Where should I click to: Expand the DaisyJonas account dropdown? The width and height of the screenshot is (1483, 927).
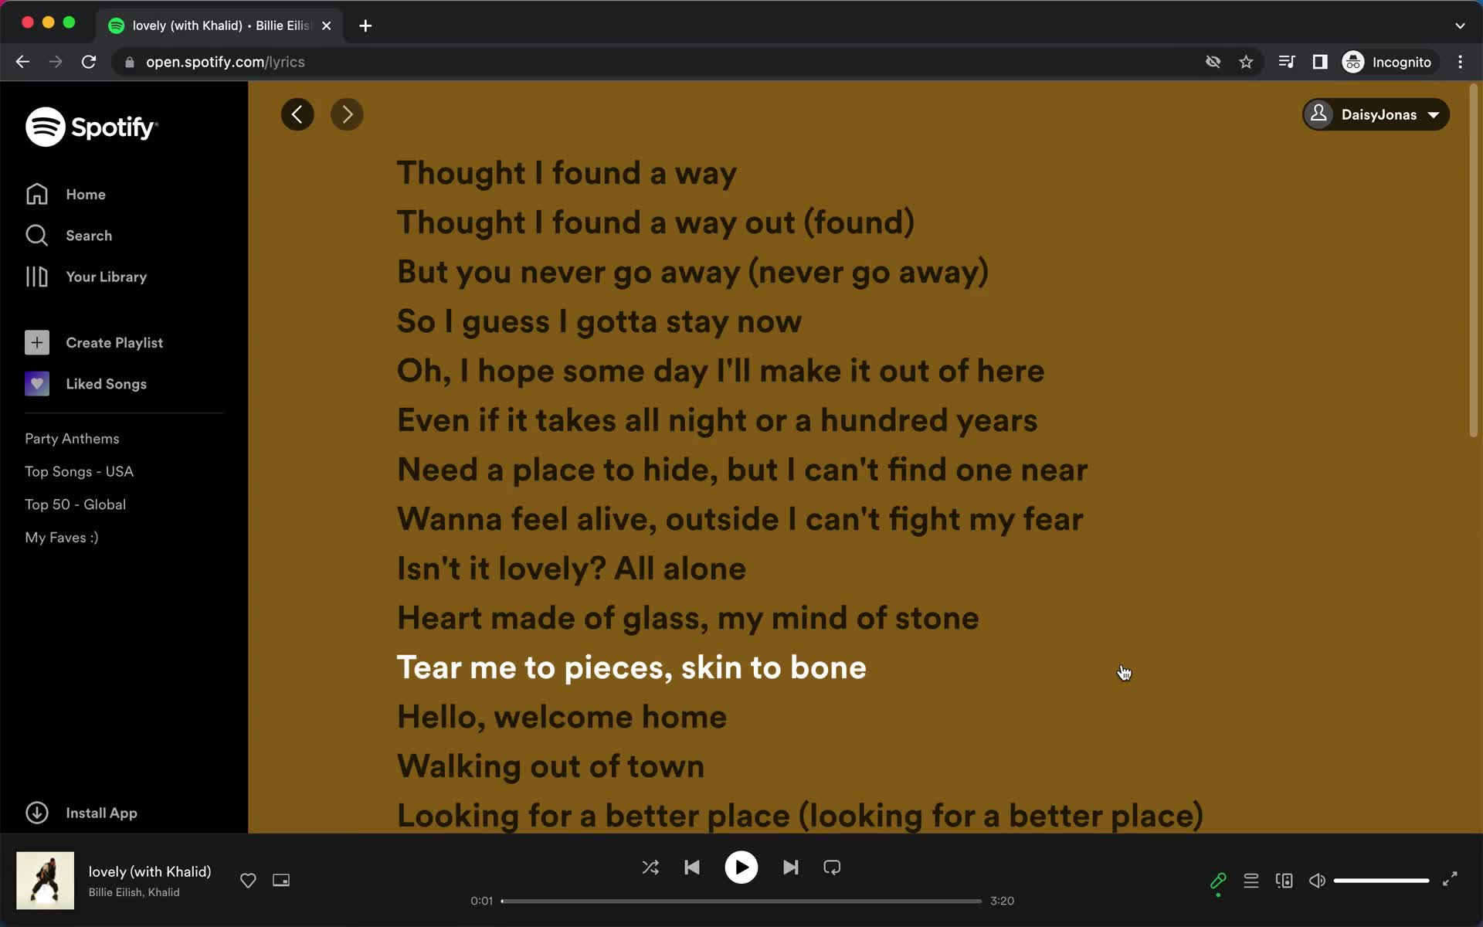1376,114
